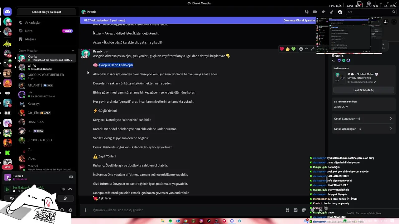
Task: Open Mağaza shop page
Action: 46,39
